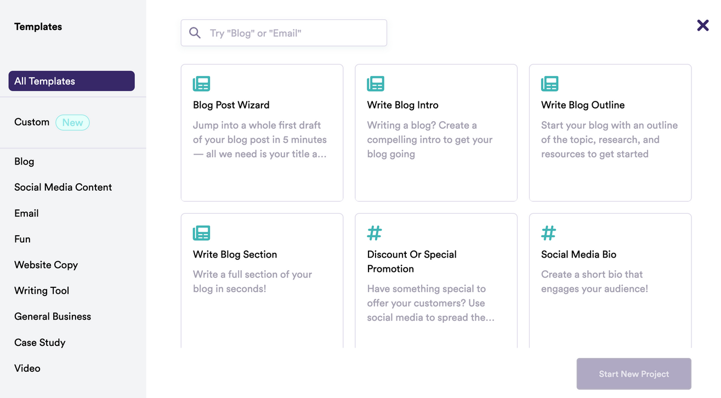Select the Social Media Bio card description
This screenshot has width=721, height=398.
click(x=594, y=281)
